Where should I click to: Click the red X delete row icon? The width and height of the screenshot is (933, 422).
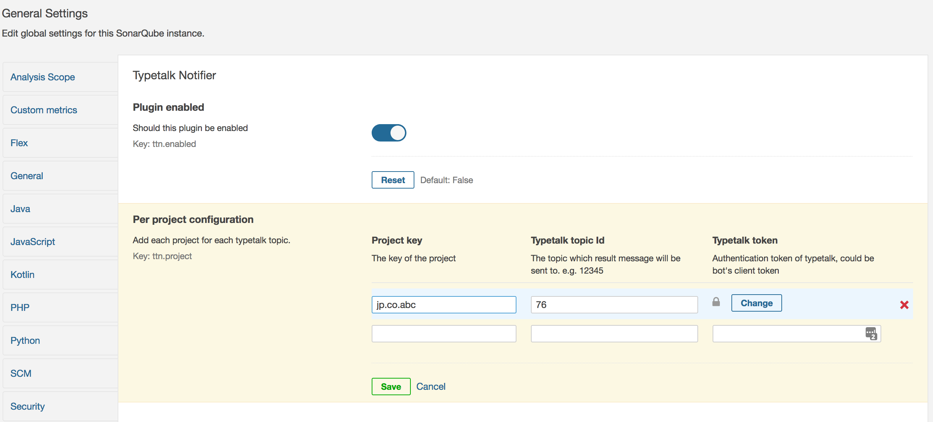(904, 305)
